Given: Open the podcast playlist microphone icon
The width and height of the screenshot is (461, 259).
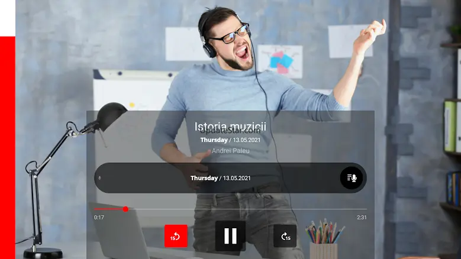Looking at the screenshot, I should 352,178.
